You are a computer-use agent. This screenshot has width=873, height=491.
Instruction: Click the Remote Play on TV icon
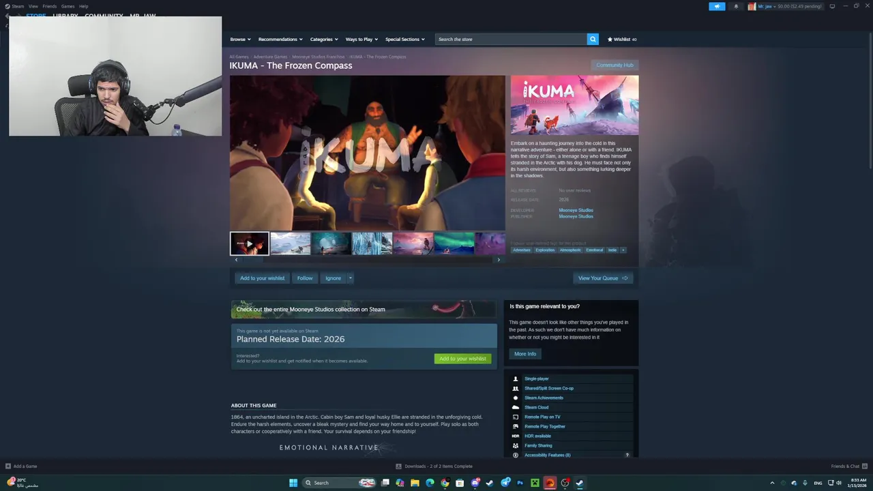tap(516, 417)
